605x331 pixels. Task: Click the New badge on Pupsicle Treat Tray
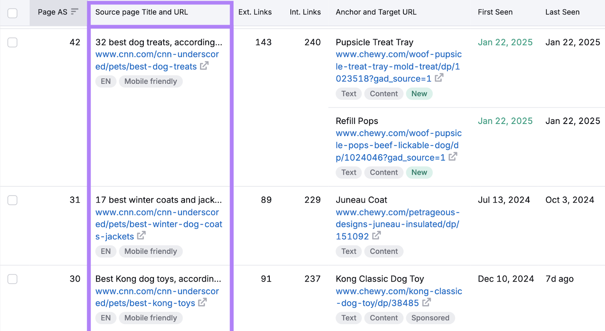[x=419, y=93]
